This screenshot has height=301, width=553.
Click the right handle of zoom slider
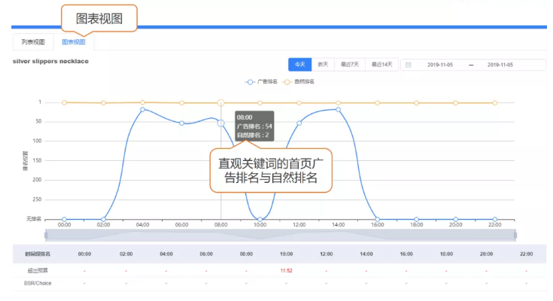(x=515, y=235)
